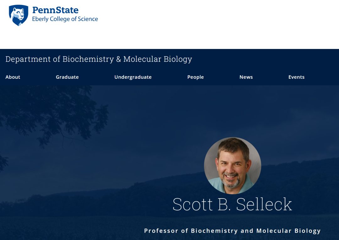This screenshot has height=240, width=339.
Task: Open the About menu
Action: coord(13,77)
